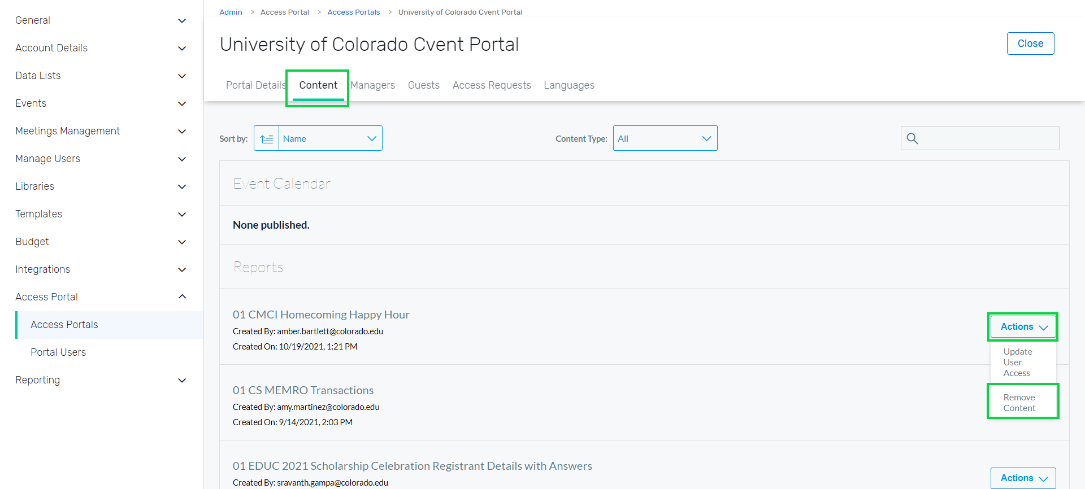Image resolution: width=1085 pixels, height=489 pixels.
Task: Click the Close button
Action: [1030, 43]
